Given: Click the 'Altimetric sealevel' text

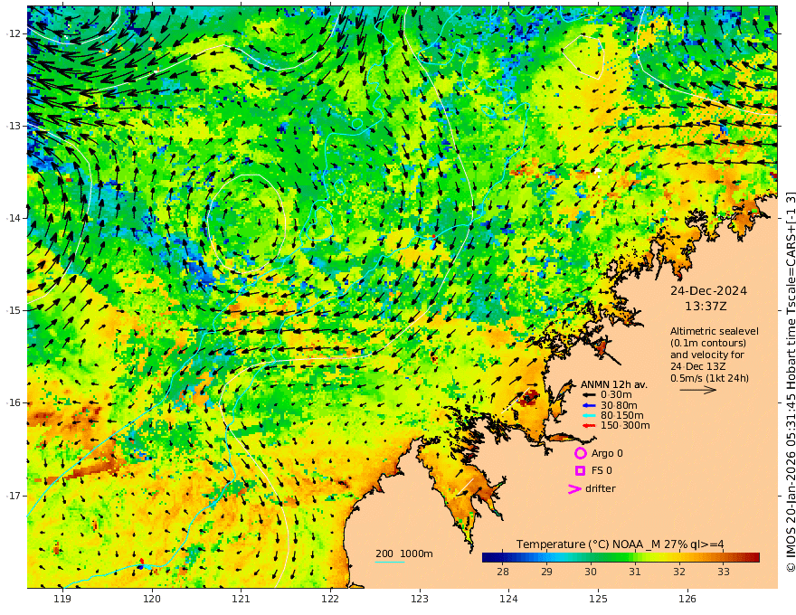Looking at the screenshot, I should 715,331.
